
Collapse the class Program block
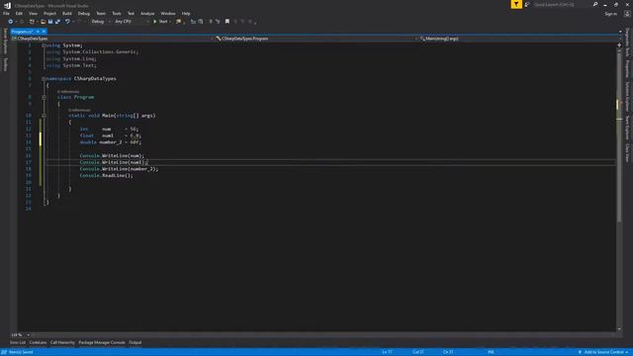(44, 97)
